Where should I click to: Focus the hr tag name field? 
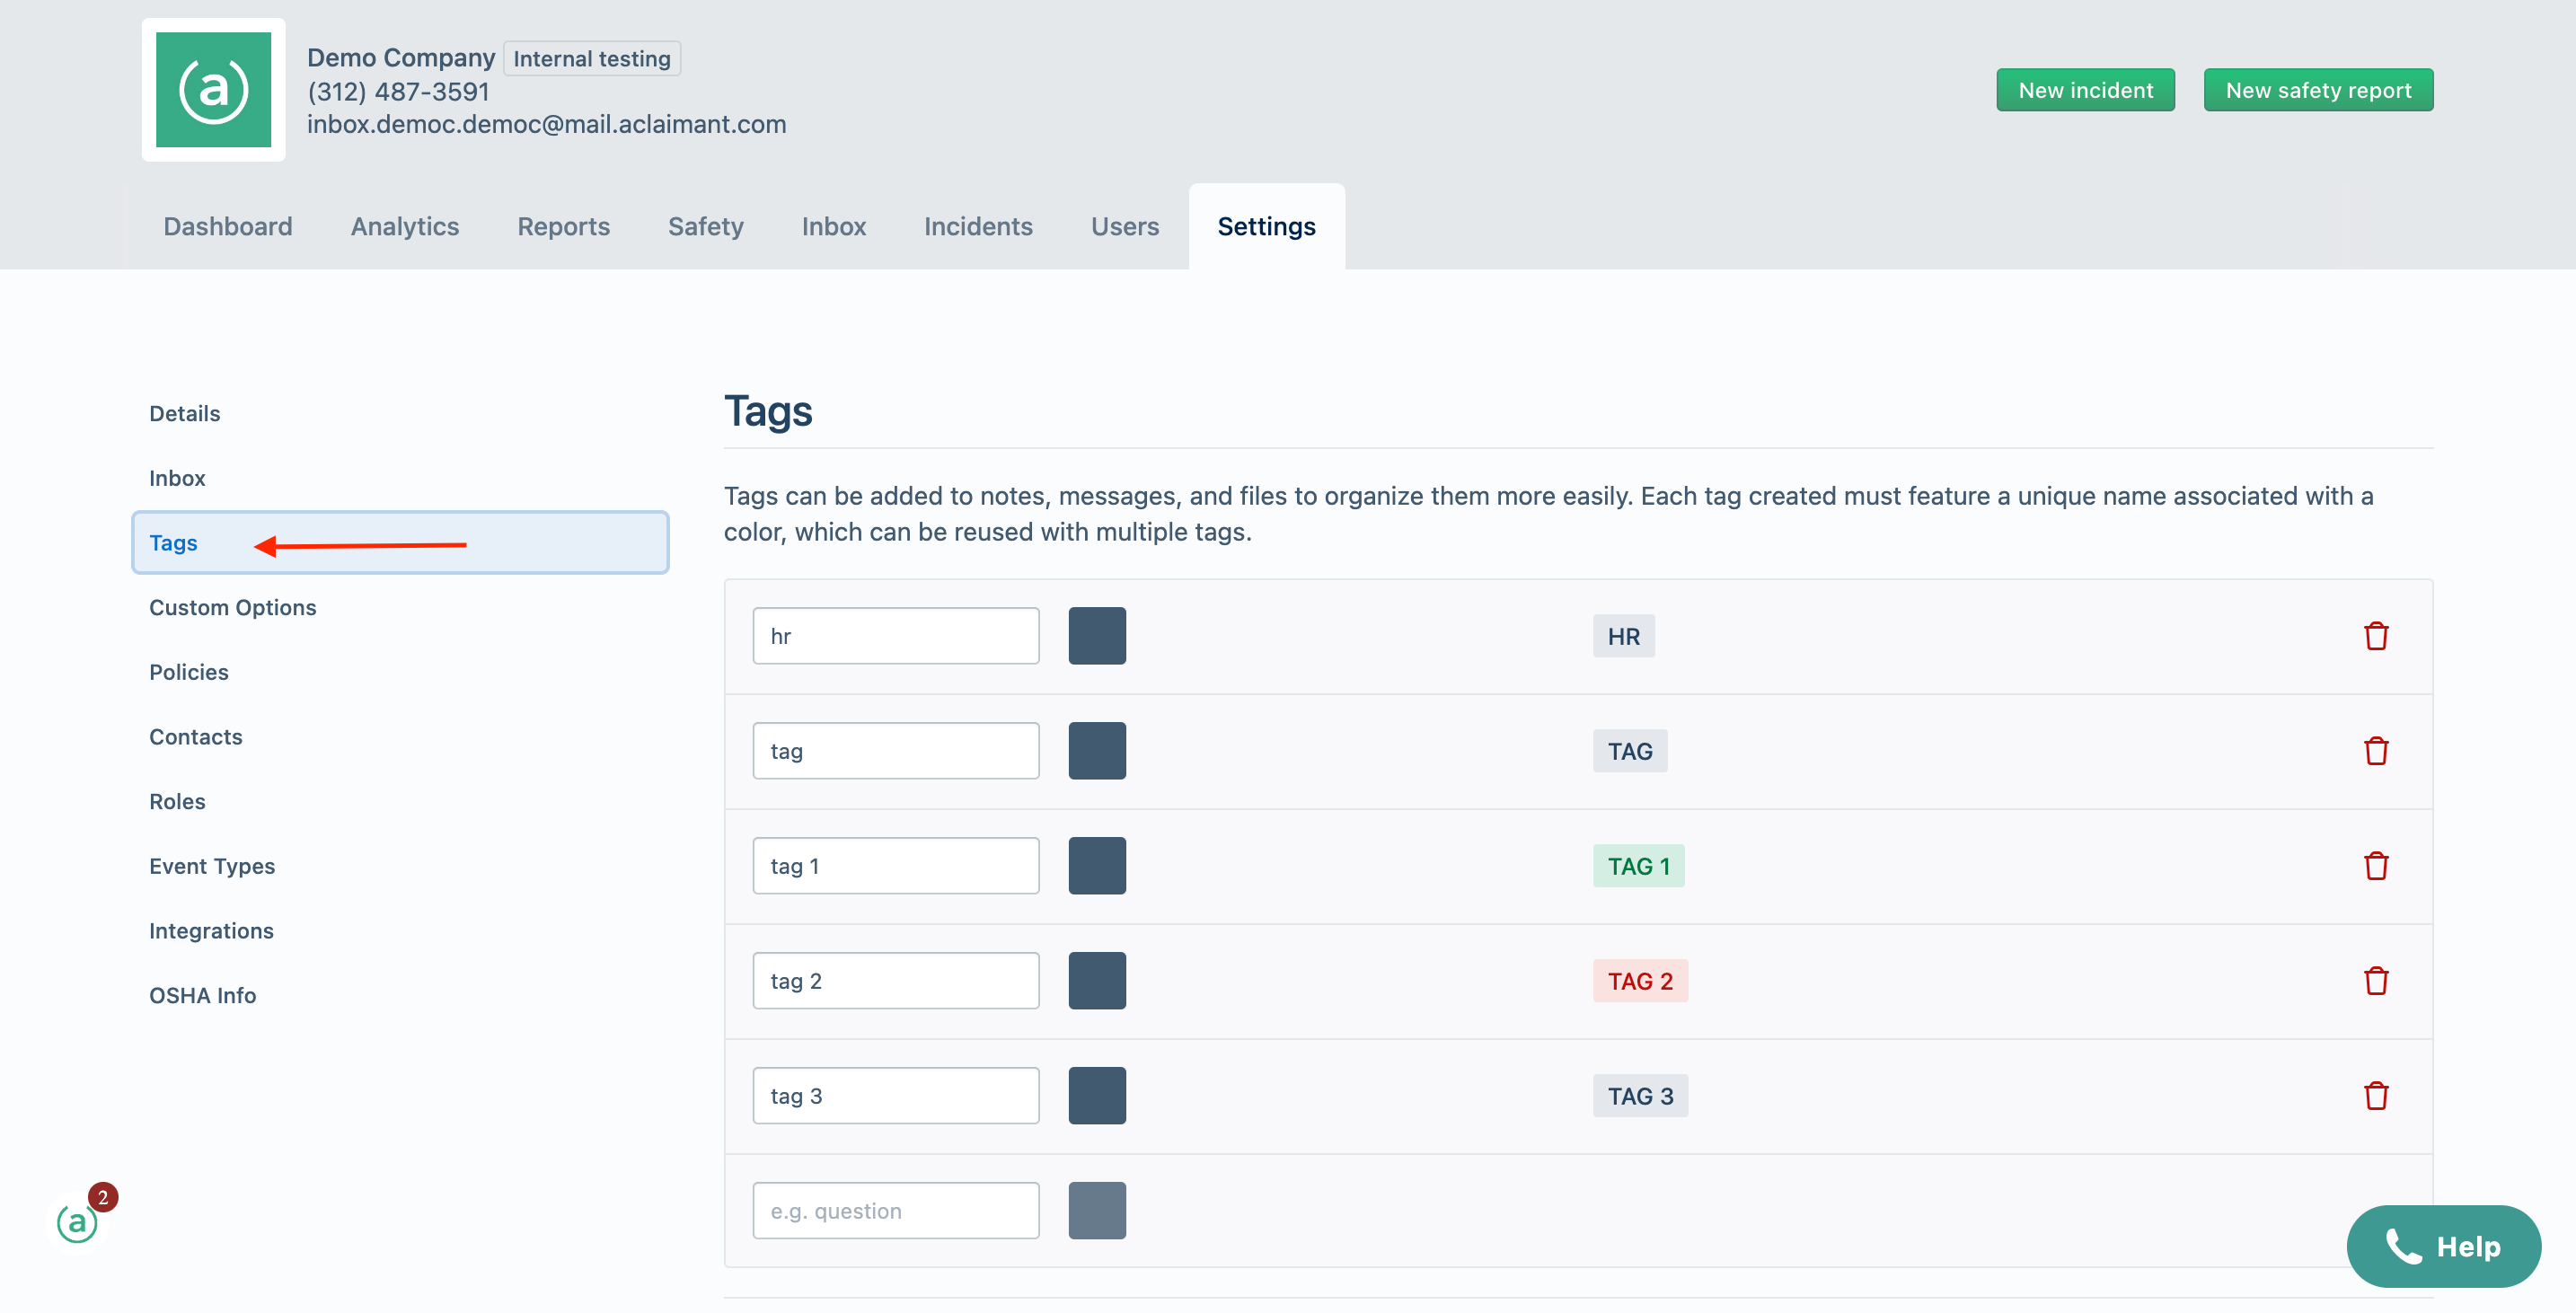click(896, 636)
